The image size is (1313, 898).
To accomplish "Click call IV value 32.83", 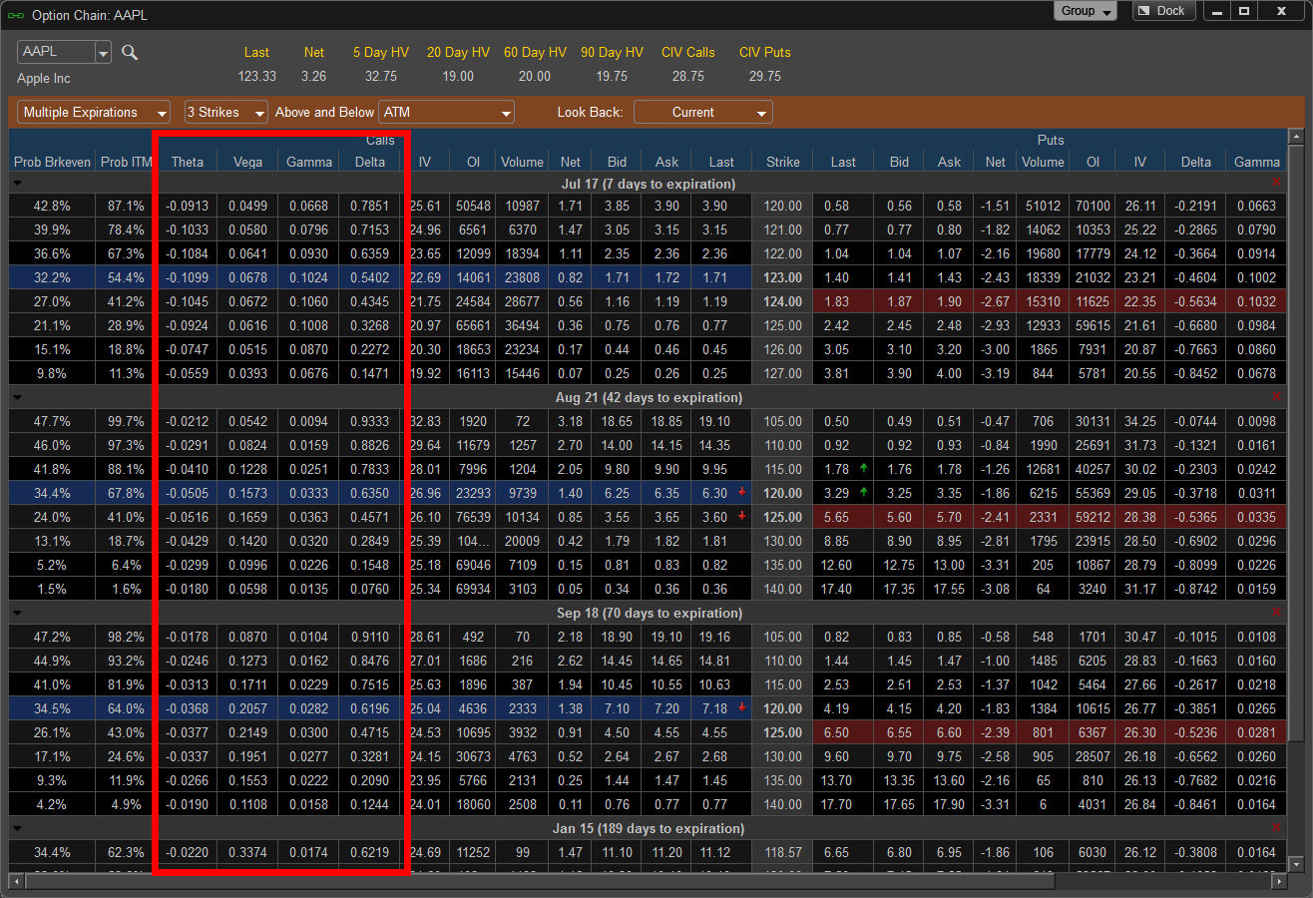I will coord(425,421).
